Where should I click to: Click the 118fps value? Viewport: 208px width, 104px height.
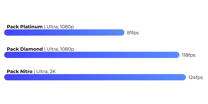tap(188, 55)
